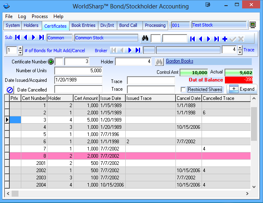Select row marker for certificate 8
Screen dimensions: 263x203
pyautogui.click(x=7, y=156)
